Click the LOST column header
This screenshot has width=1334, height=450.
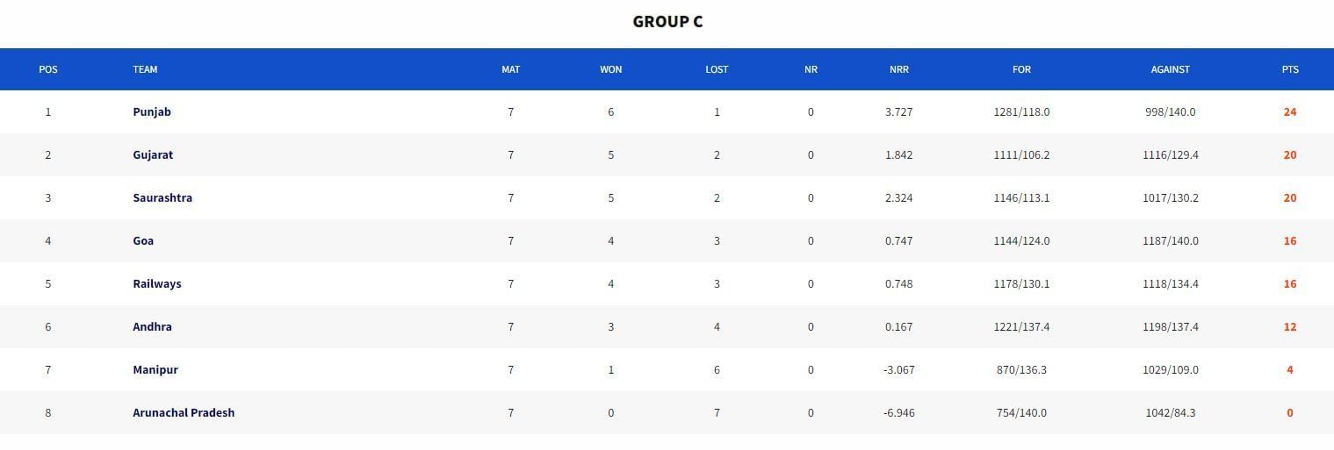click(x=717, y=69)
